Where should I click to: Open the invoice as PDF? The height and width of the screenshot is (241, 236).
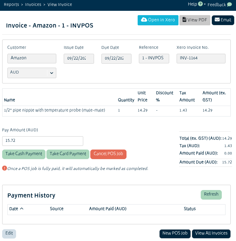pos(195,20)
